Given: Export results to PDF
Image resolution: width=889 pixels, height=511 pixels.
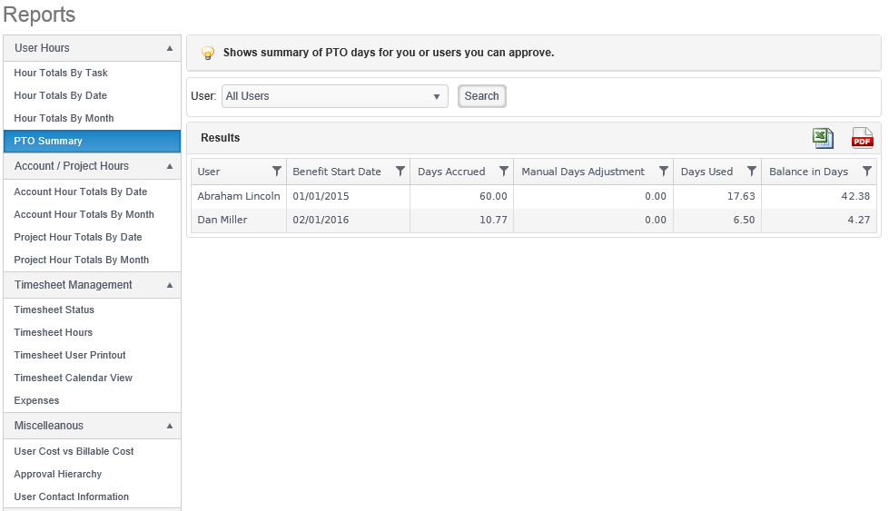Looking at the screenshot, I should pyautogui.click(x=863, y=138).
